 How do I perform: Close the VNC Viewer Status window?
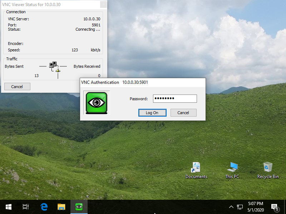[x=103, y=4]
